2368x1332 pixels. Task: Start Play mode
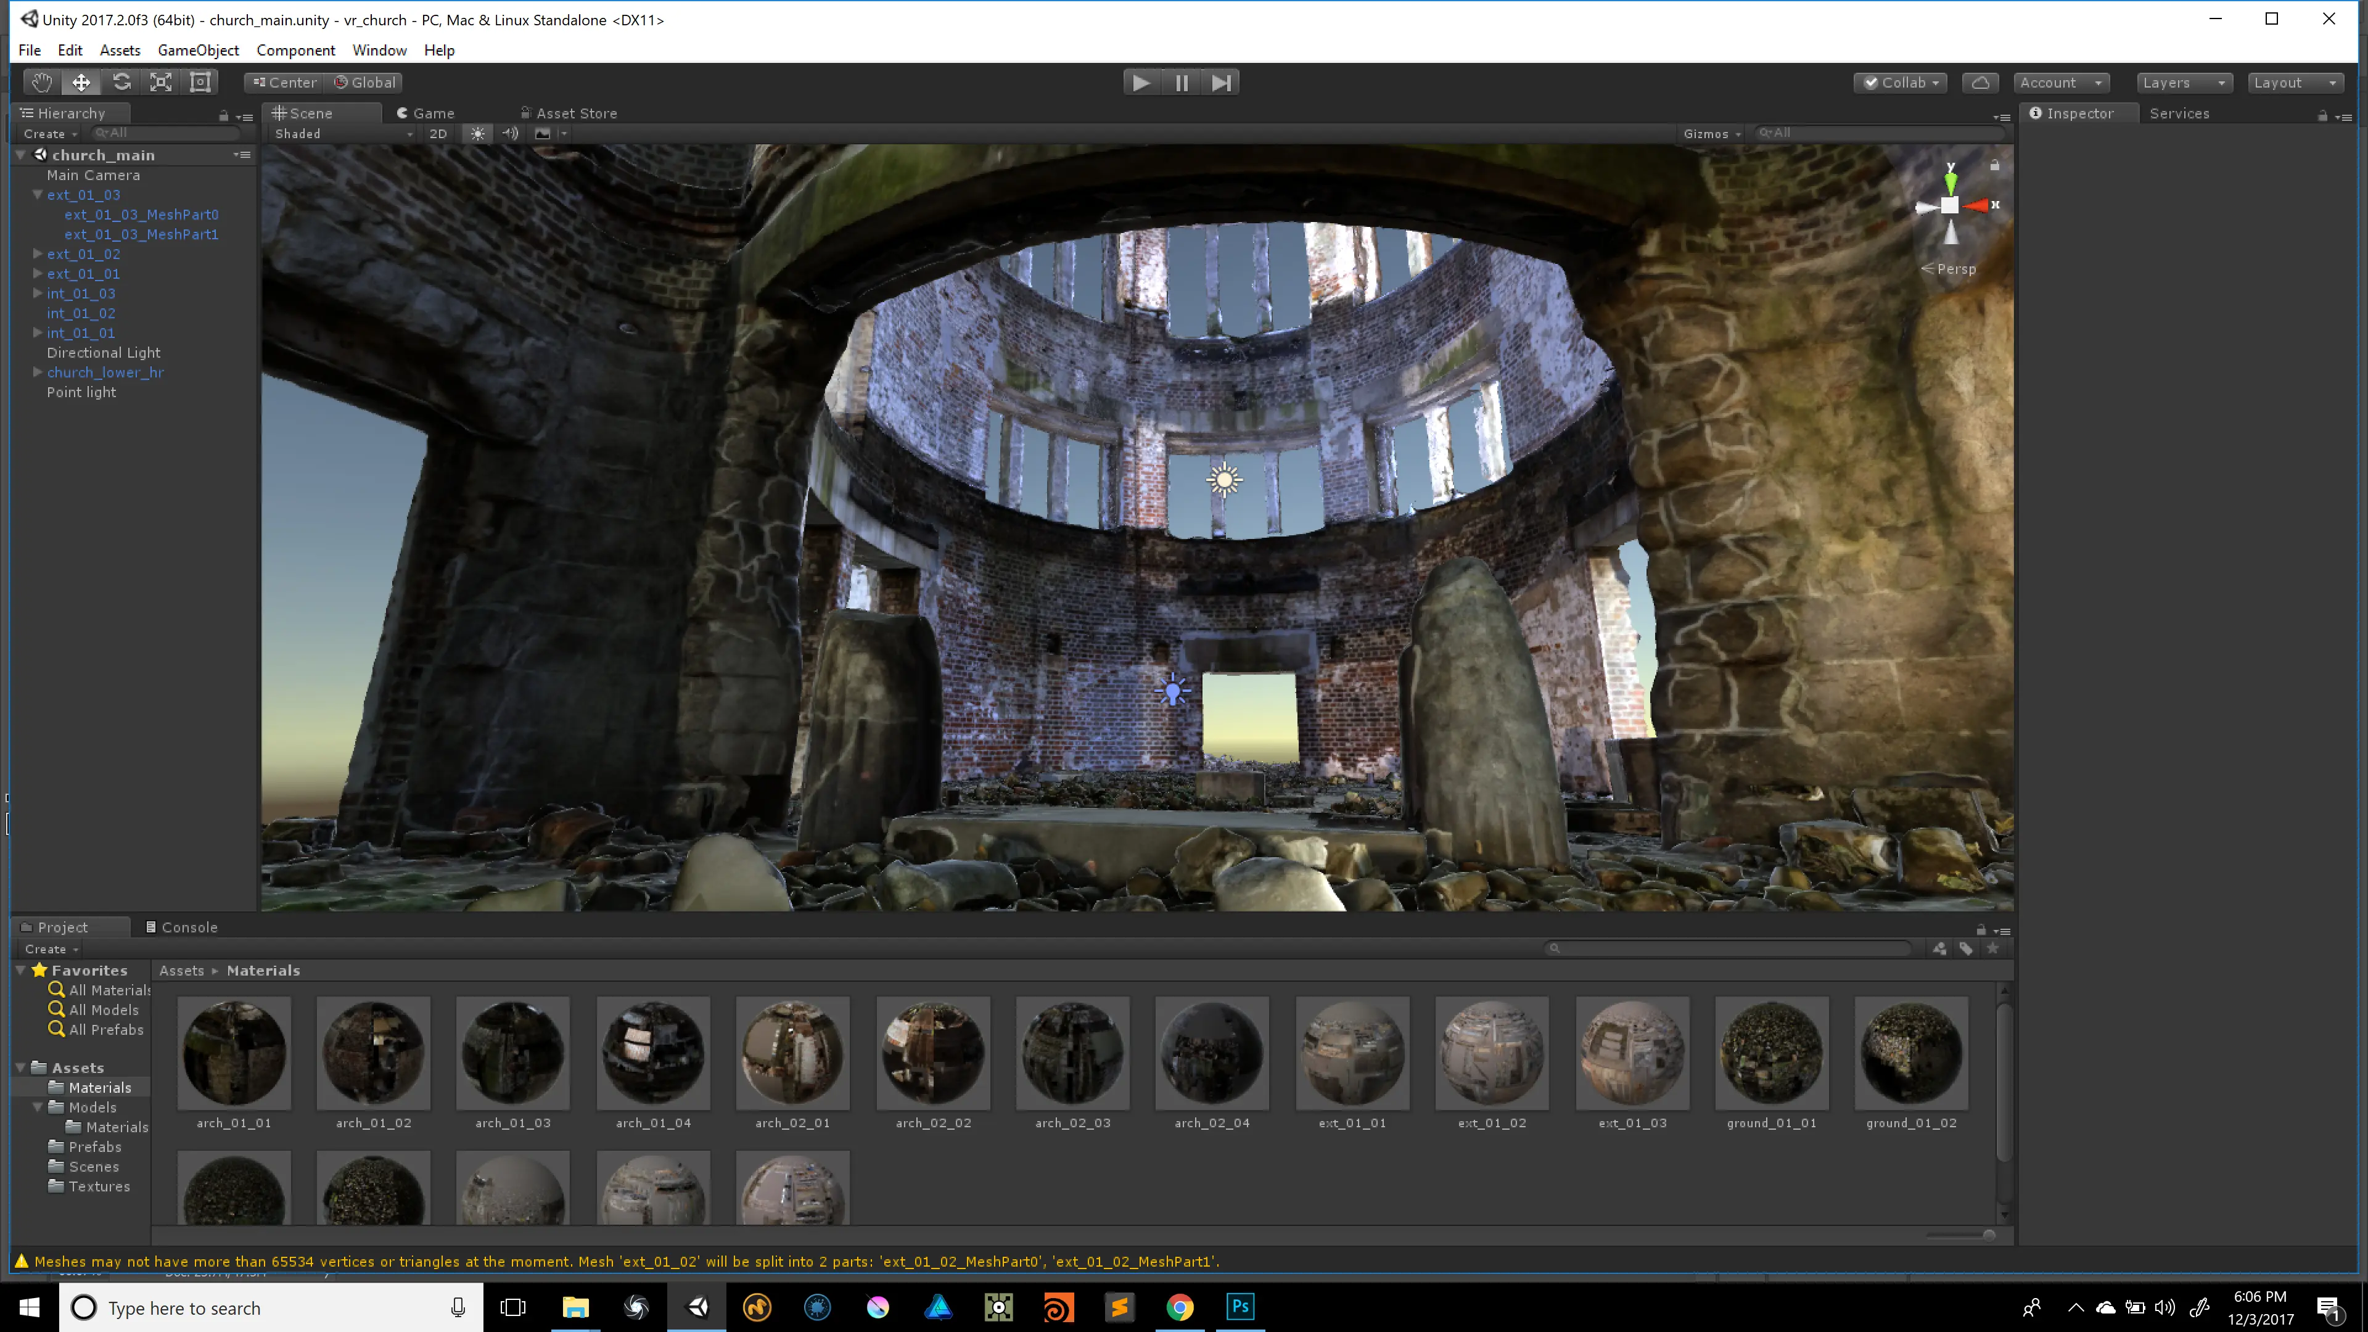1141,83
